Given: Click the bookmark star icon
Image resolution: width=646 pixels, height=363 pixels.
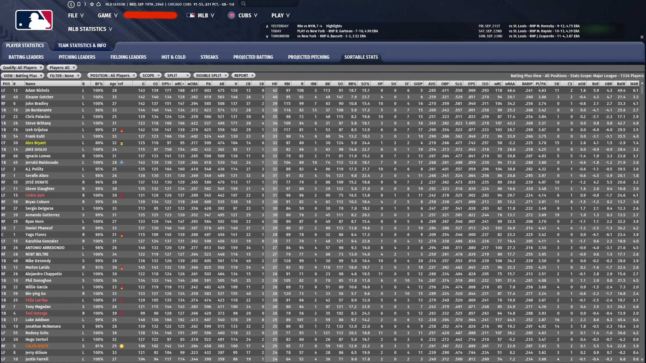Looking at the screenshot, I should pos(92,4).
